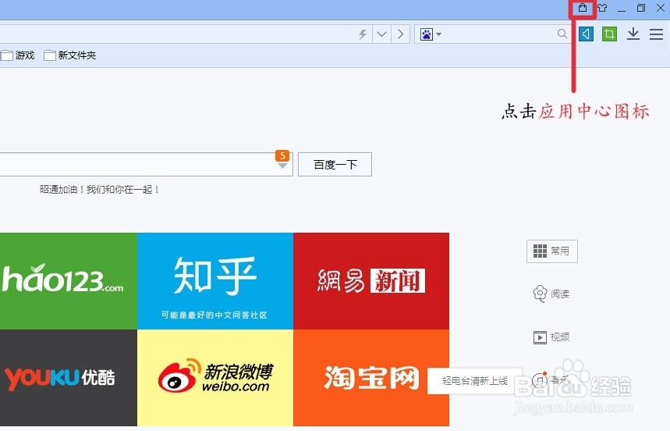Close the browser window
Viewport: 670px width, 431px height.
click(660, 8)
